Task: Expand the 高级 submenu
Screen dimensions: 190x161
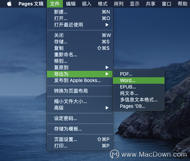Action: coord(80,108)
